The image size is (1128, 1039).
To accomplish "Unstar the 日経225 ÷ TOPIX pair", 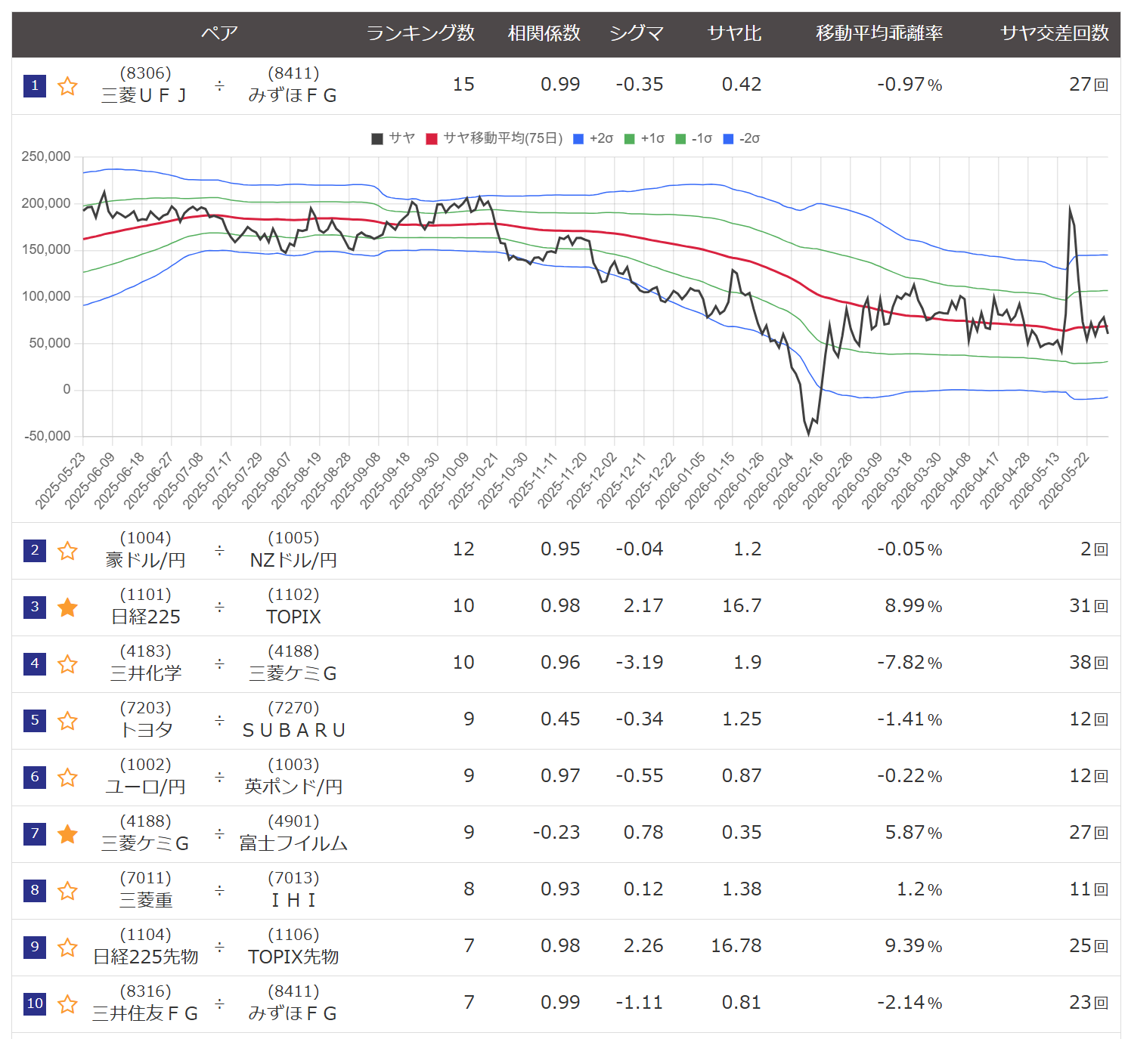I will tap(68, 607).
